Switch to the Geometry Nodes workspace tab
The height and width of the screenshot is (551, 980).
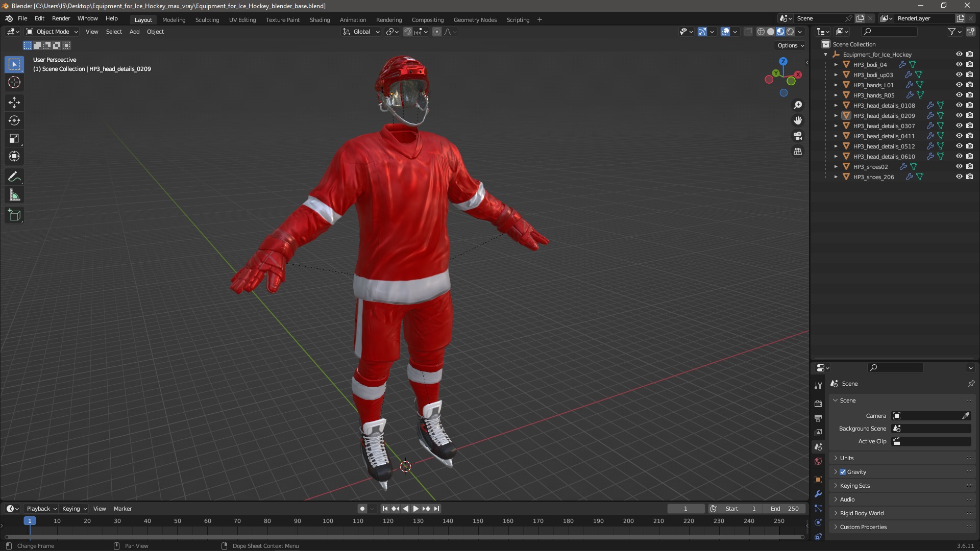[x=475, y=20]
